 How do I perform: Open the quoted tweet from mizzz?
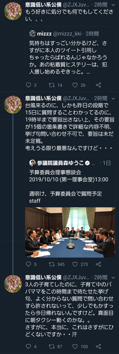(x=70, y=53)
